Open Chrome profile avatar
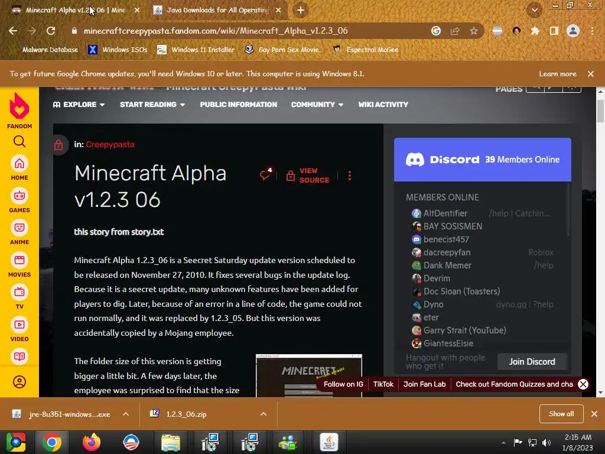605x454 pixels. pyautogui.click(x=573, y=31)
